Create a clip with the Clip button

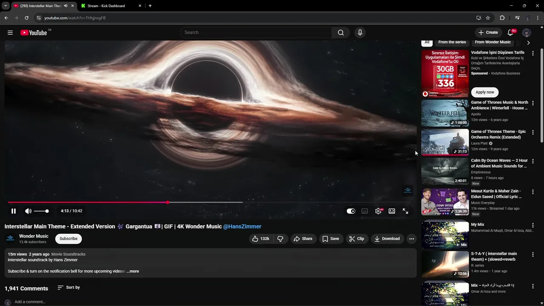tap(357, 239)
